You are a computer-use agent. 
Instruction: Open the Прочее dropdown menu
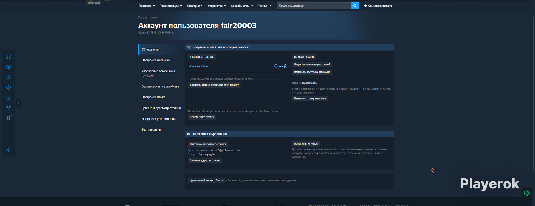[x=264, y=6]
